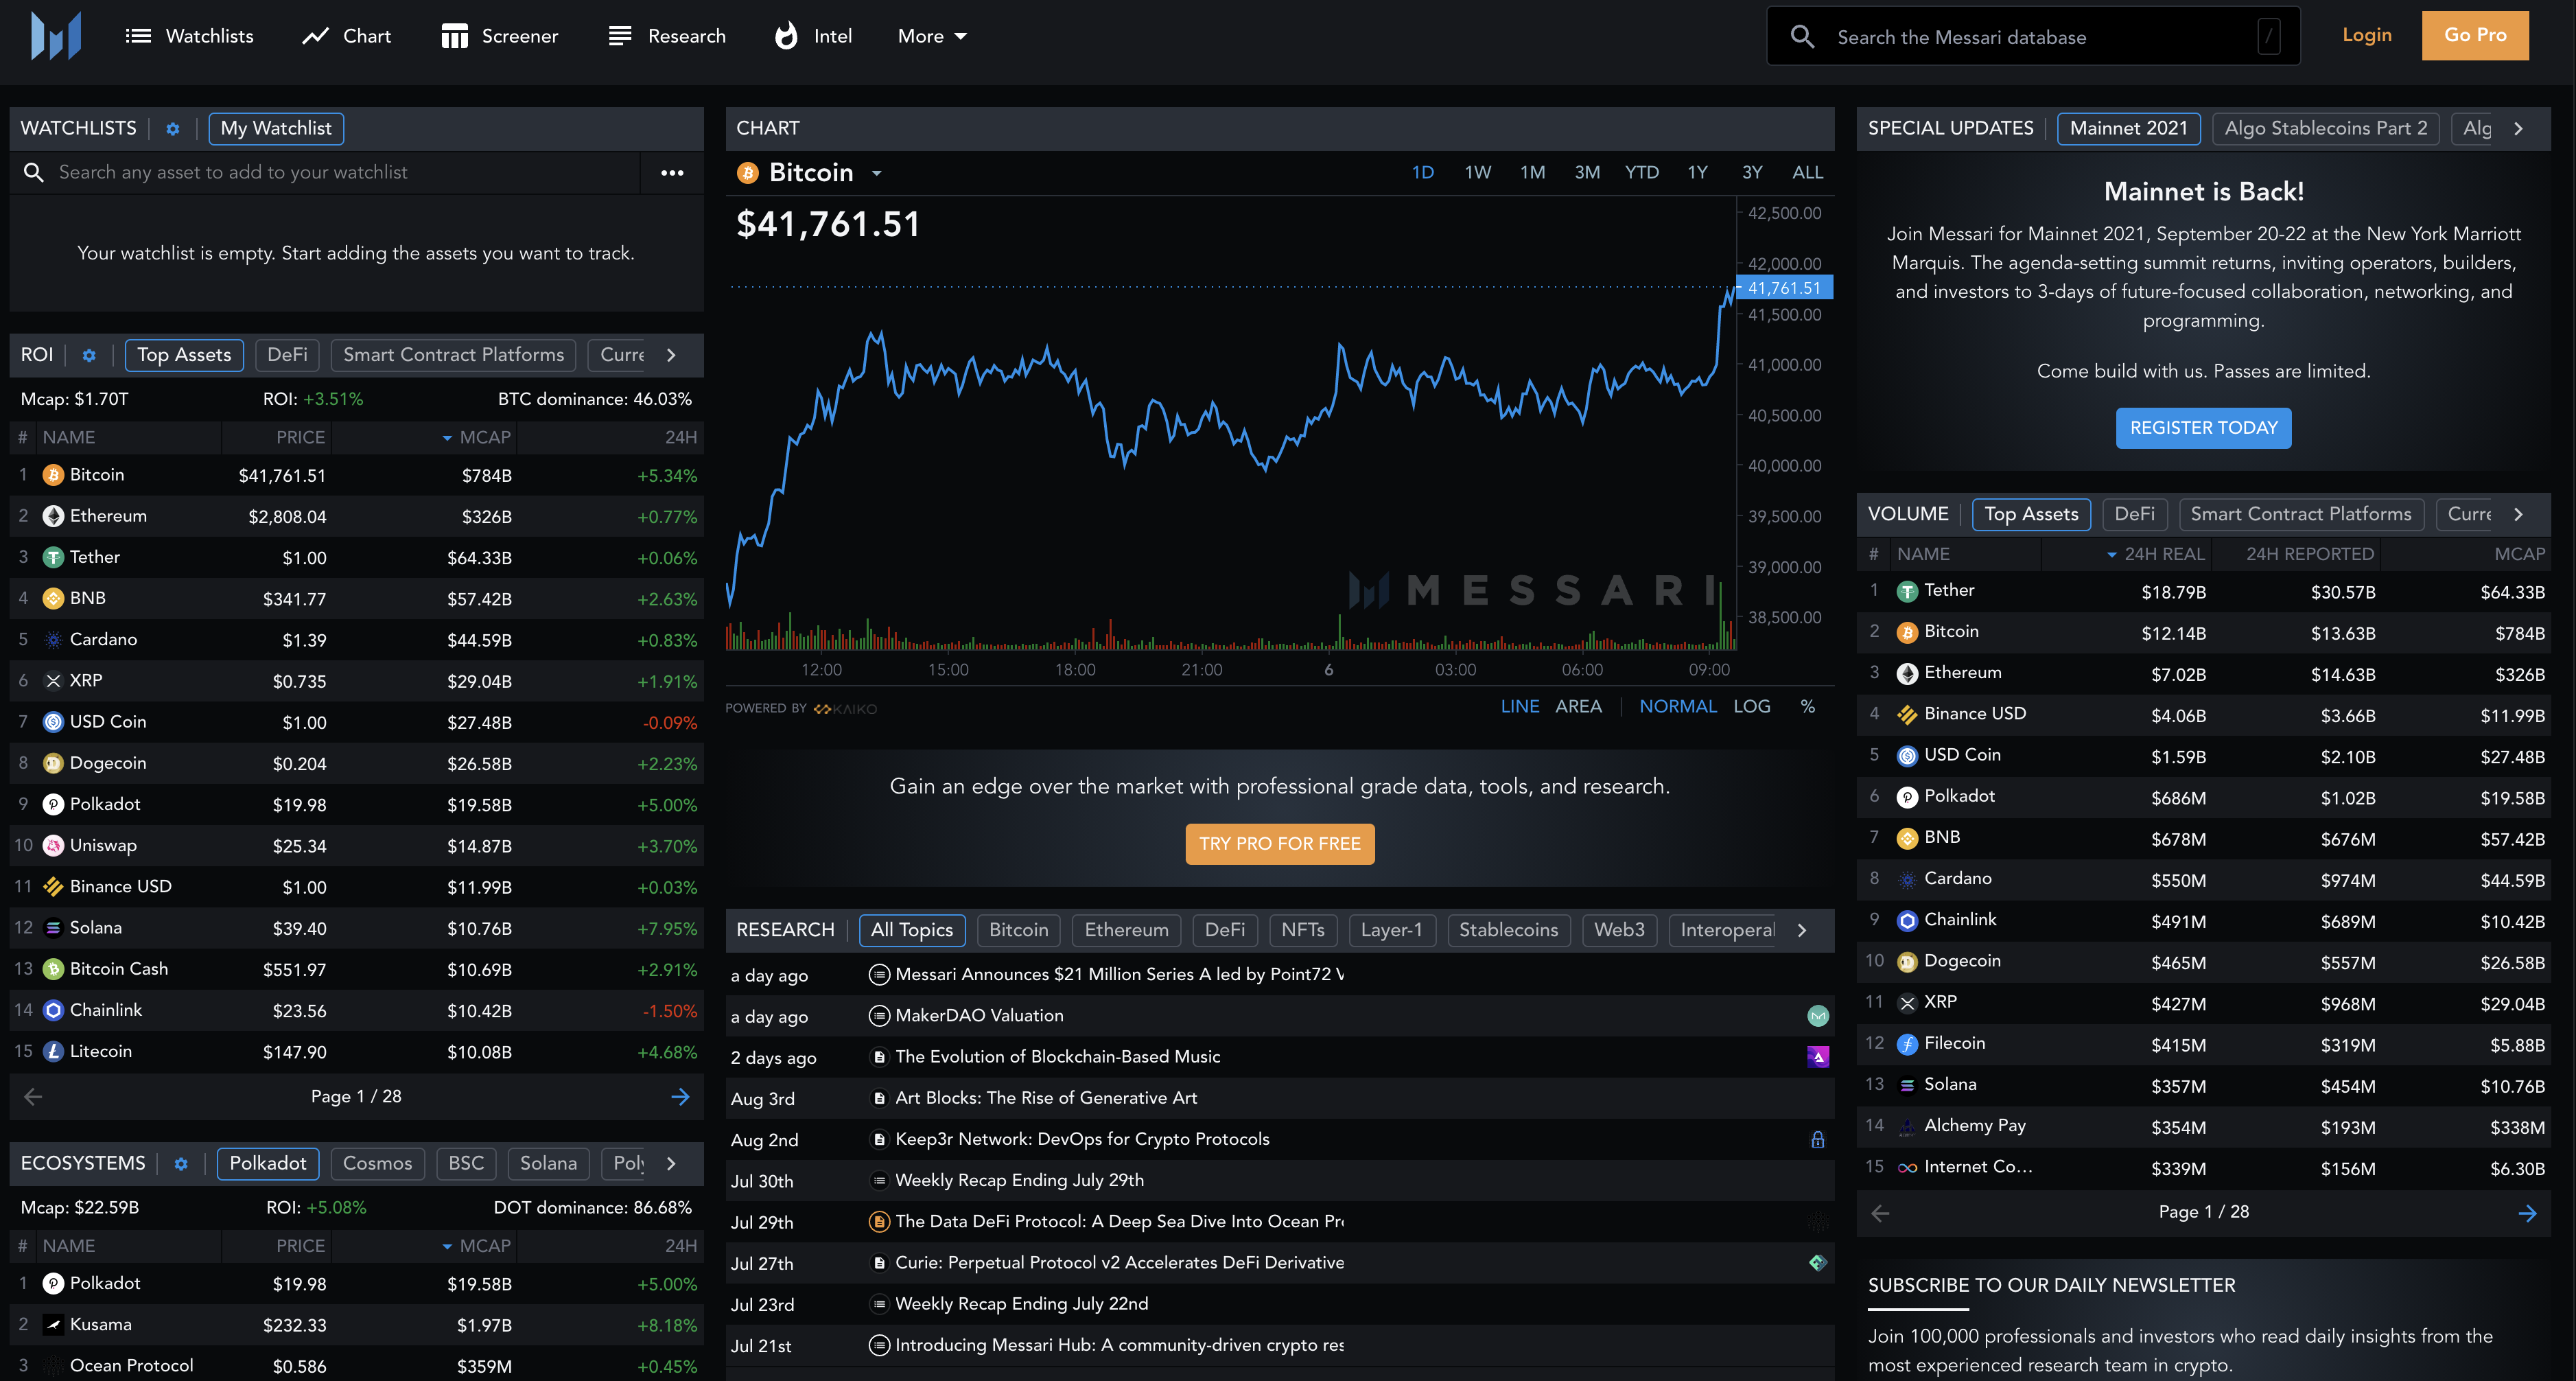Expand more Volume category tabs chevron
Image resolution: width=2576 pixels, height=1381 pixels.
point(2518,514)
